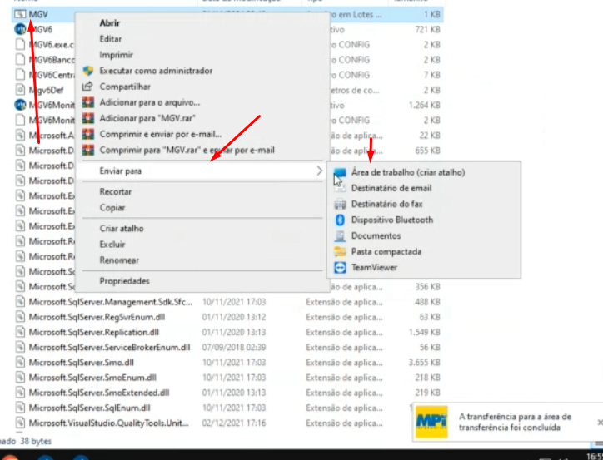
Task: Click the Documentos icon in the submenu
Action: (x=339, y=235)
